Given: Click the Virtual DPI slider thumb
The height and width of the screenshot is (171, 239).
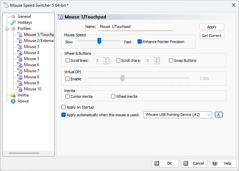Looking at the screenshot, I should pyautogui.click(x=122, y=78).
